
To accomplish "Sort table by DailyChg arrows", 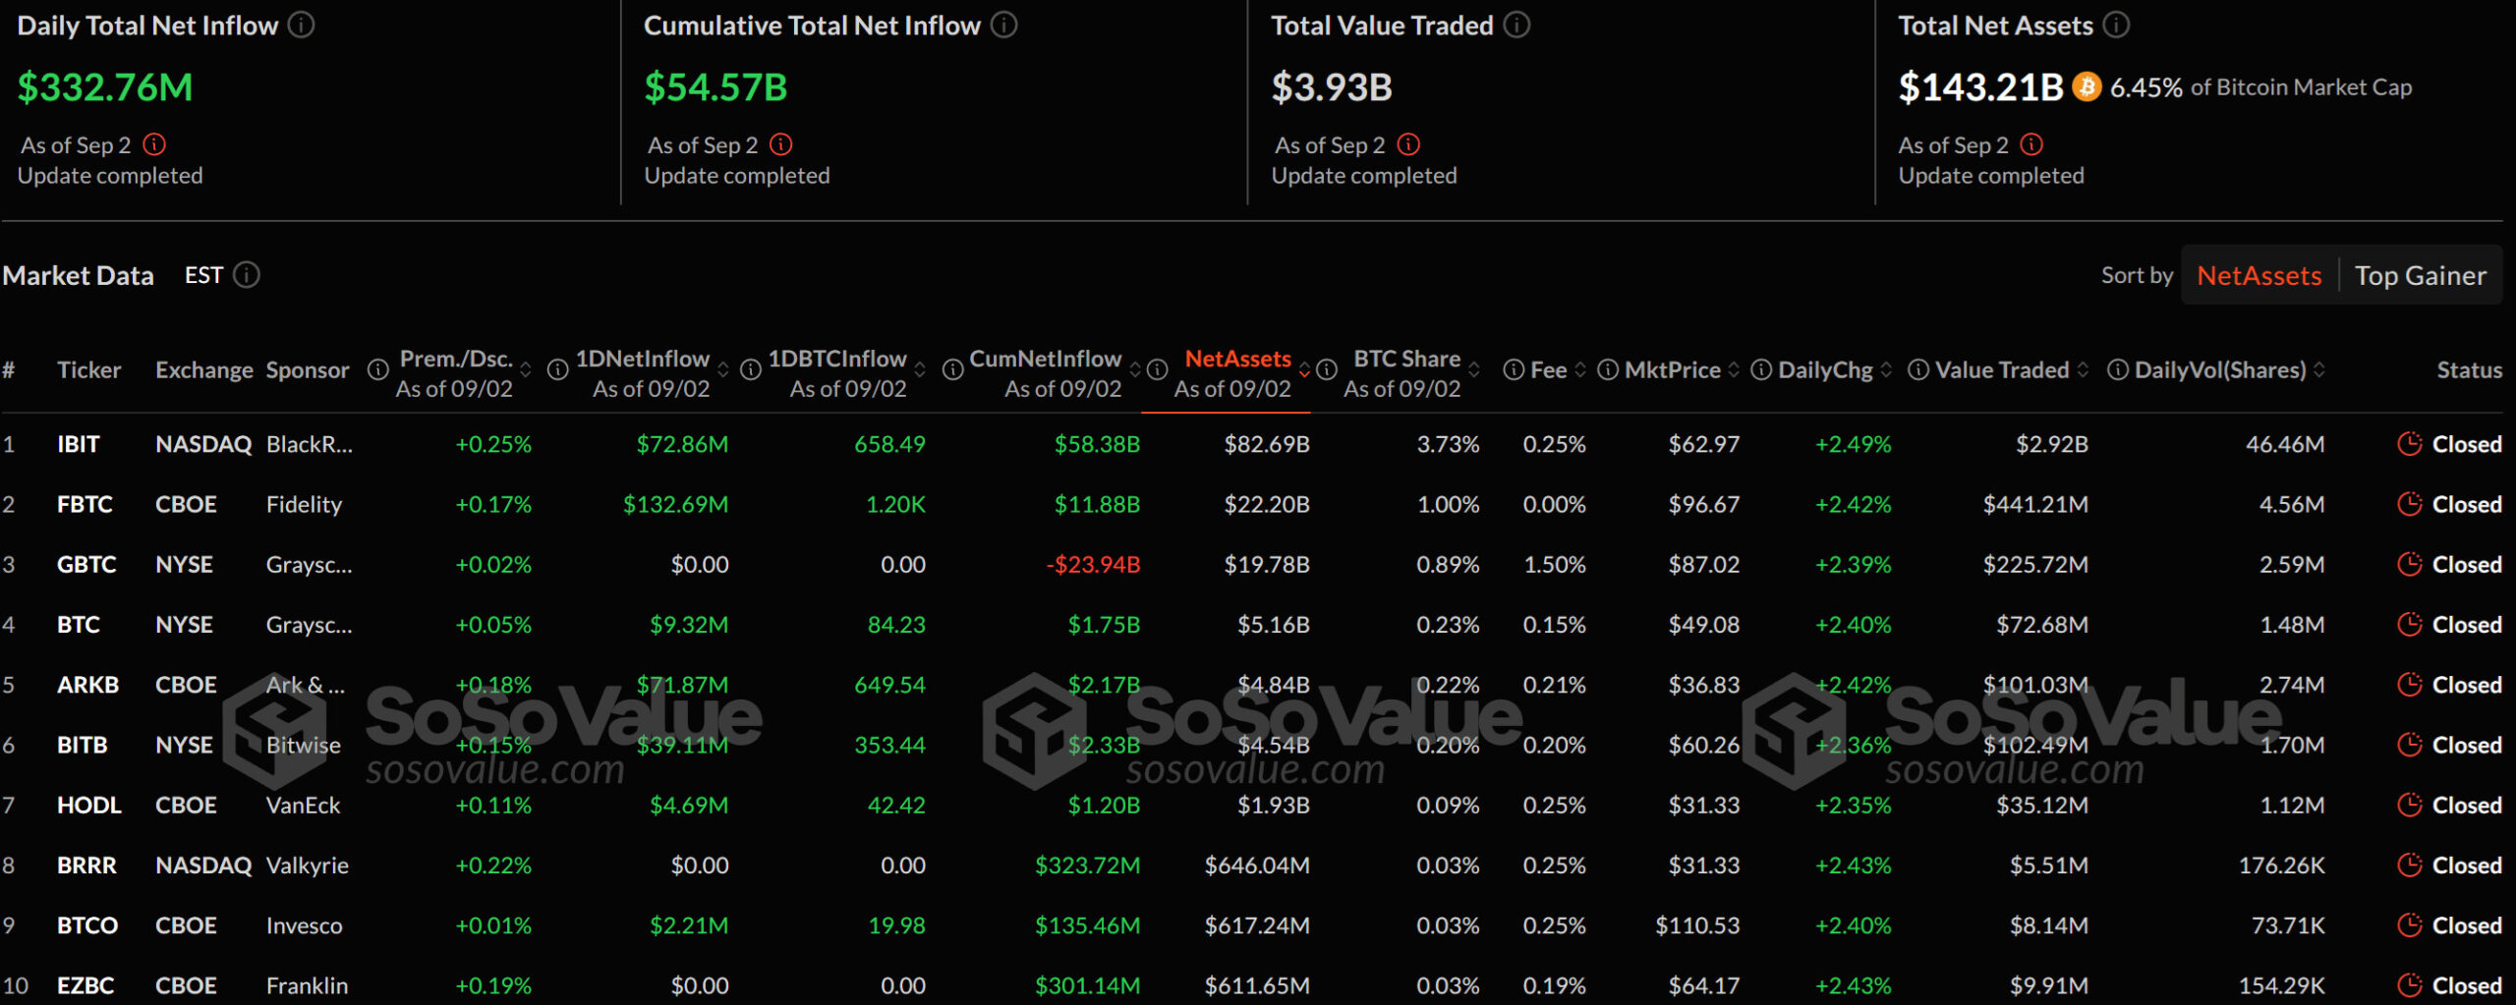I will coord(1886,370).
